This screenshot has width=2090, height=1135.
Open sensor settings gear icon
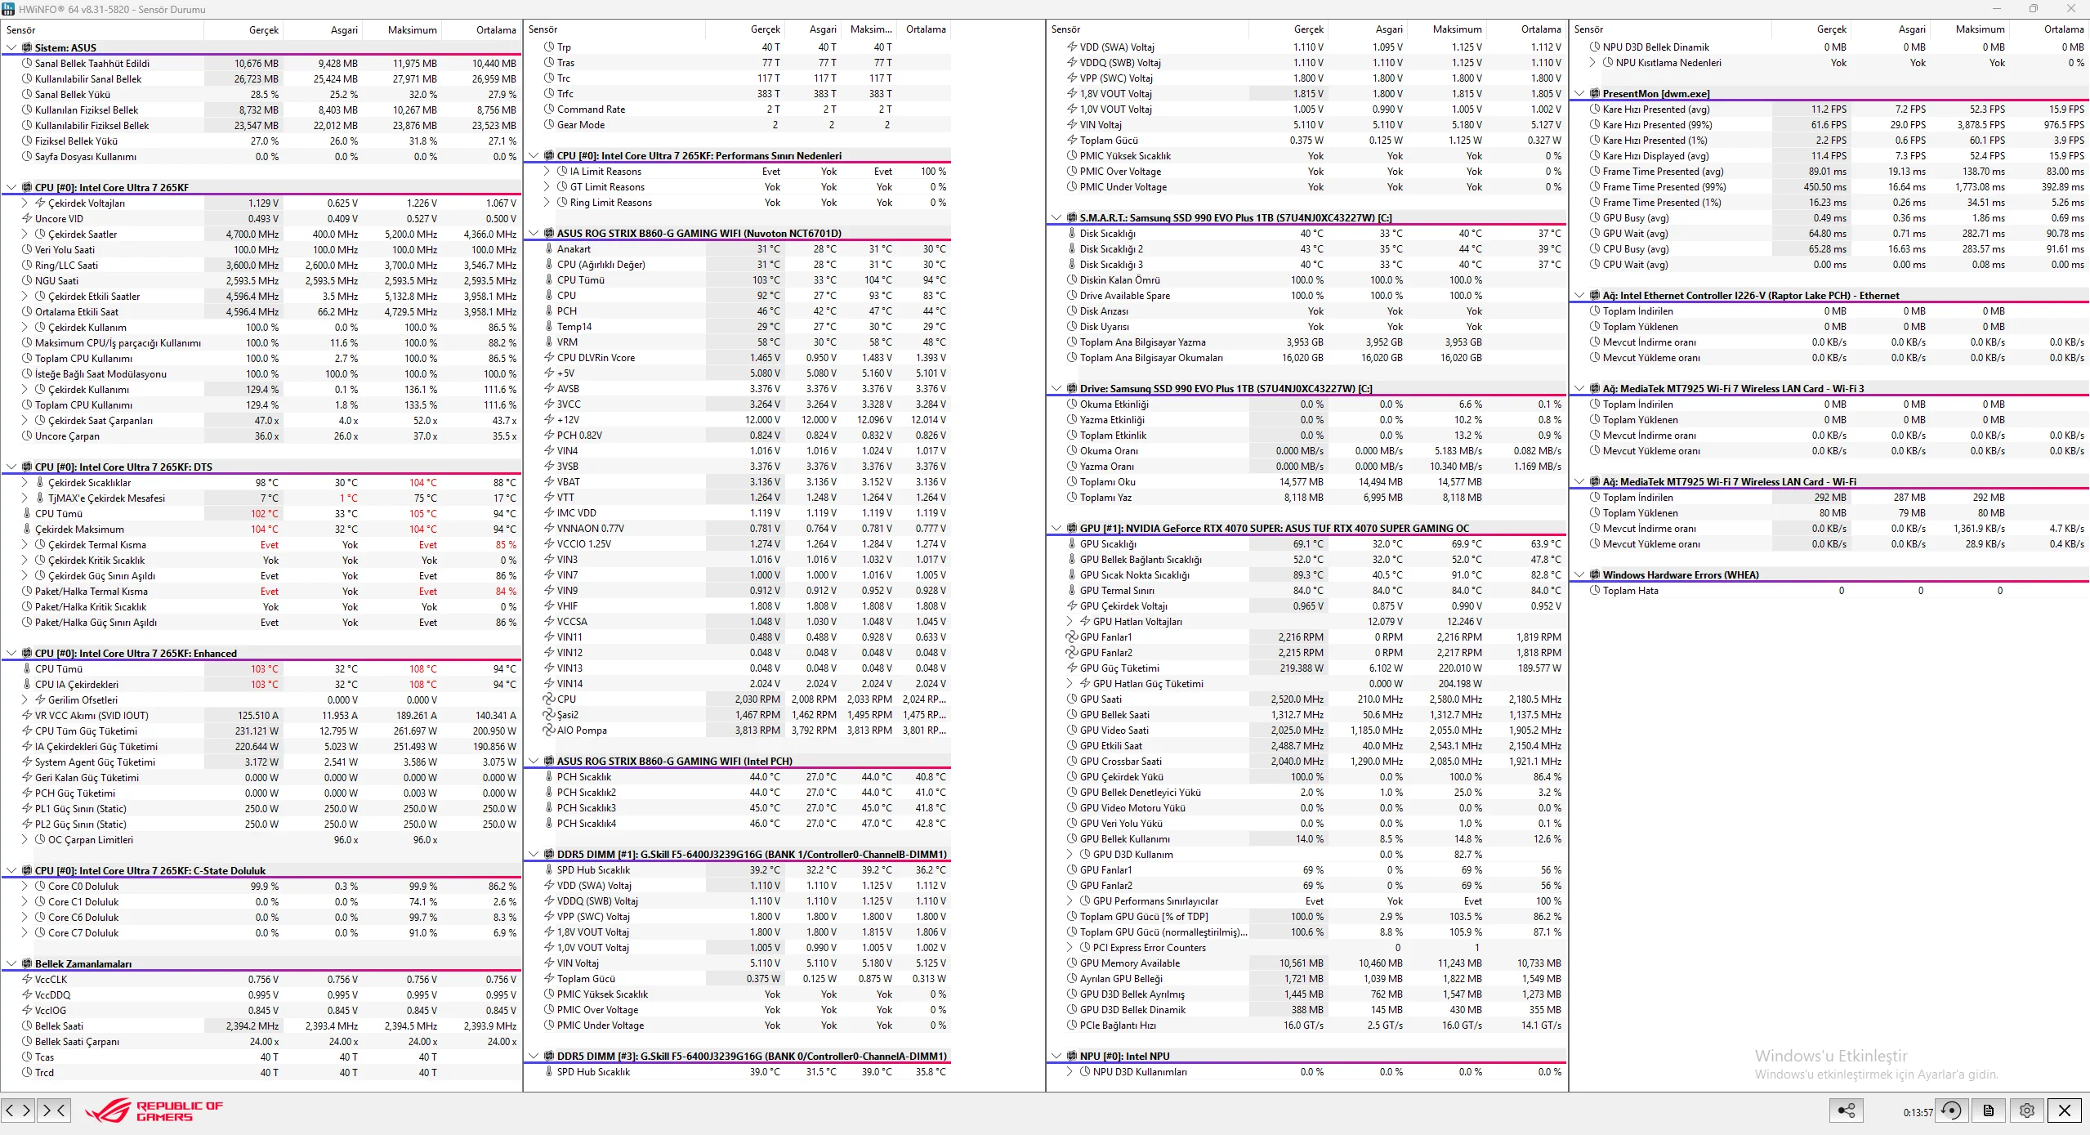coord(2026,1110)
